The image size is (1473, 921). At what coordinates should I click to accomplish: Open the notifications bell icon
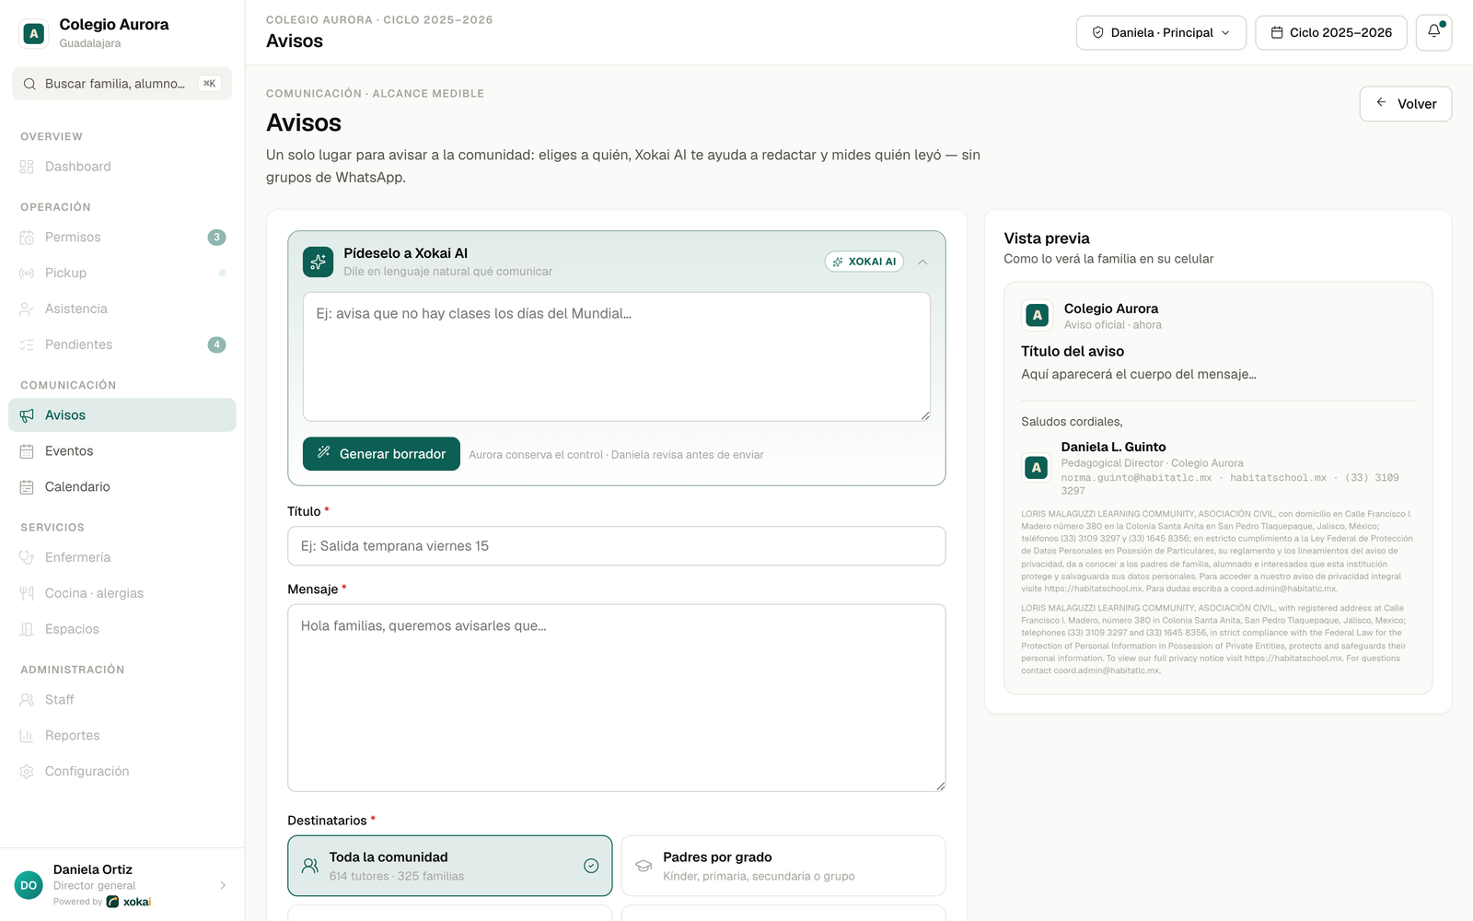(1433, 32)
